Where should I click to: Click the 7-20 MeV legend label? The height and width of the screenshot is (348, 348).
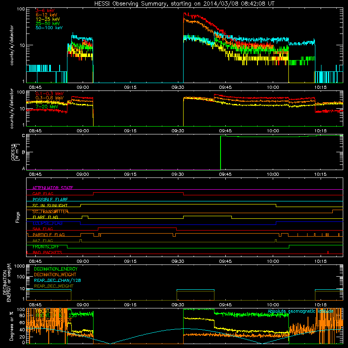coord(47,107)
